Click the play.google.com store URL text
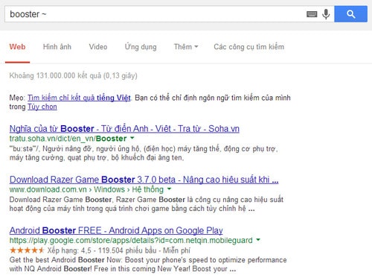Viewport: 372px width, 278px height. pos(131,241)
